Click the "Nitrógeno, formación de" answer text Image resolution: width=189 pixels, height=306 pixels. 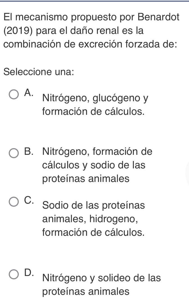[97, 151]
